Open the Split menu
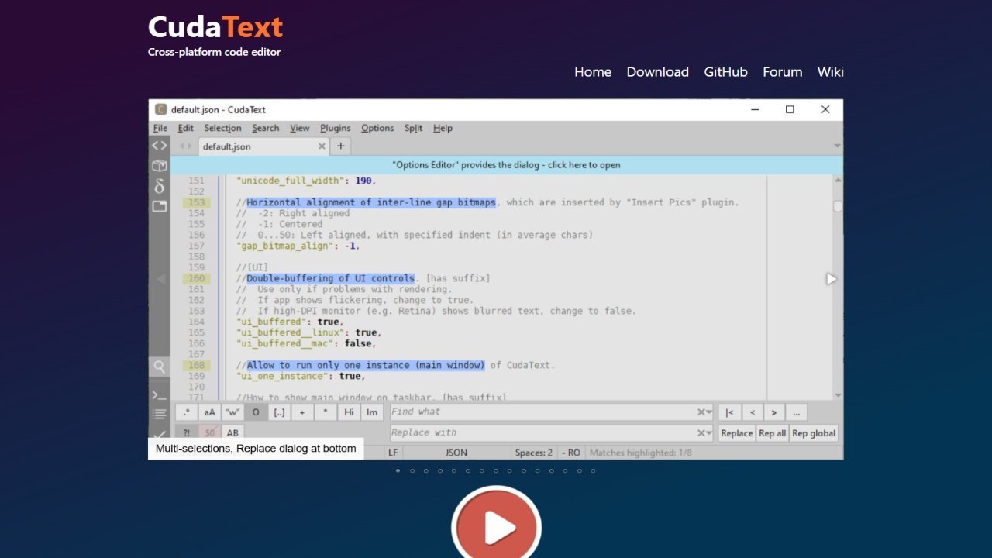The width and height of the screenshot is (992, 558). tap(414, 128)
